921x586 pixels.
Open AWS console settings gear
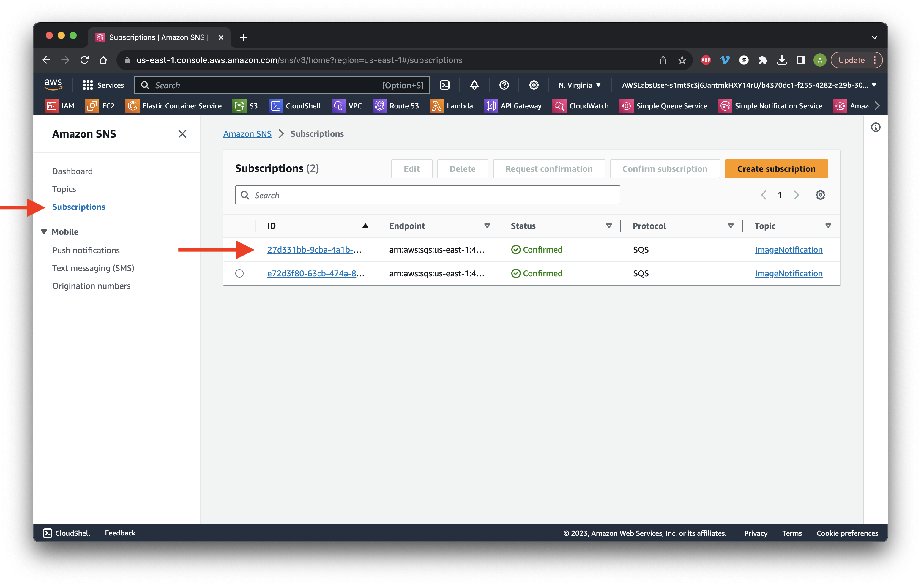[534, 85]
